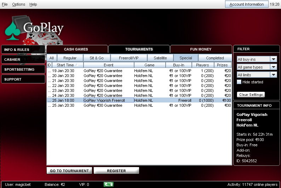Image resolution: width=281 pixels, height=188 pixels.
Task: Select the 23 Jan 20:30 tournament row
Action: coord(139,90)
